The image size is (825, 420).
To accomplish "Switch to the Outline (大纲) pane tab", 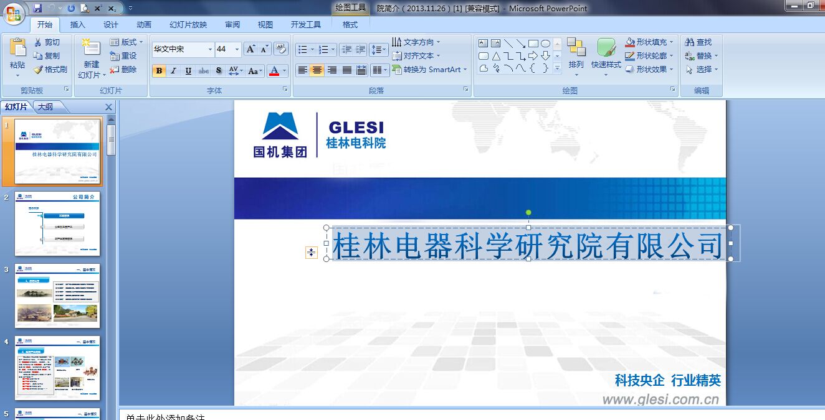I will coord(45,107).
